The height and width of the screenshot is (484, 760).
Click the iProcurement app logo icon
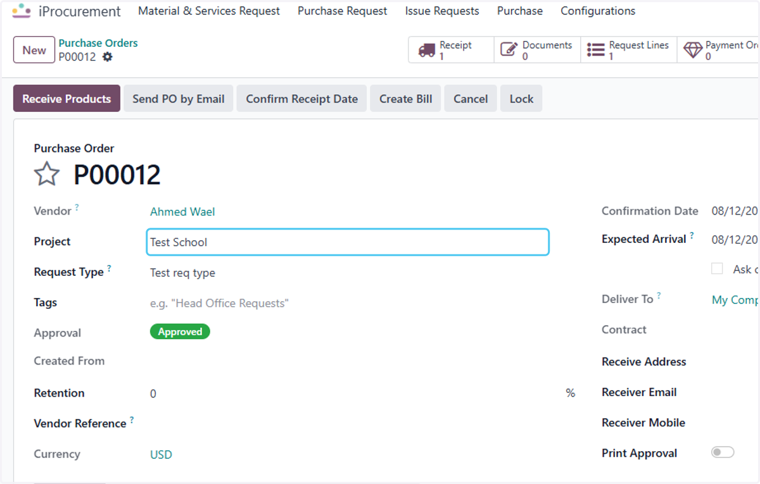tap(22, 11)
